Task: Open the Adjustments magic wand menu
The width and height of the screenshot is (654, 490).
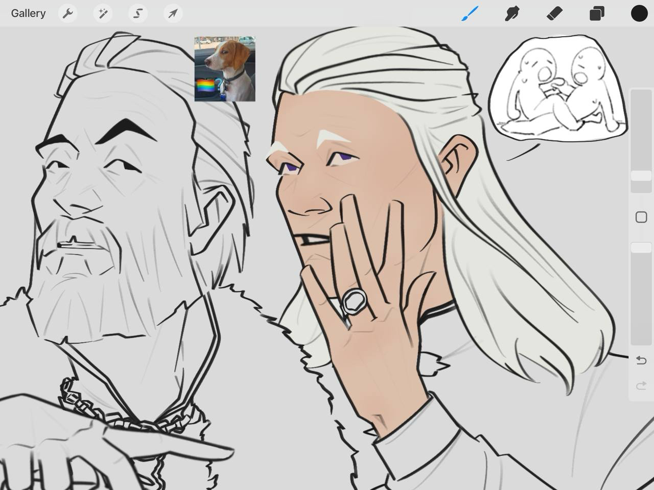Action: click(103, 13)
